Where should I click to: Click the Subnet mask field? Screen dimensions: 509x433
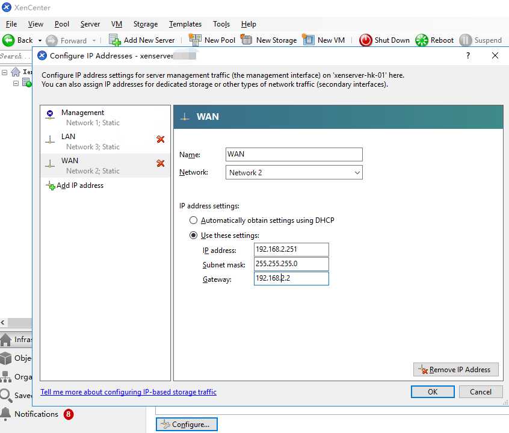291,264
